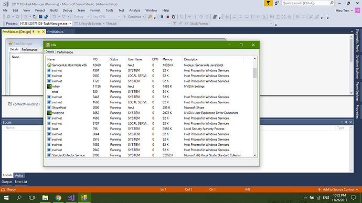
Task: Open the document tabs overflow dropdown
Action: (352, 32)
